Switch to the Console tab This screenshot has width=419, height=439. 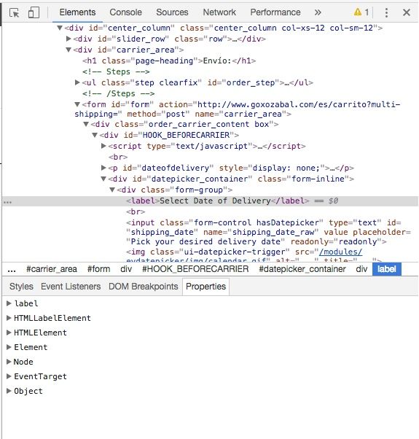[x=125, y=12]
